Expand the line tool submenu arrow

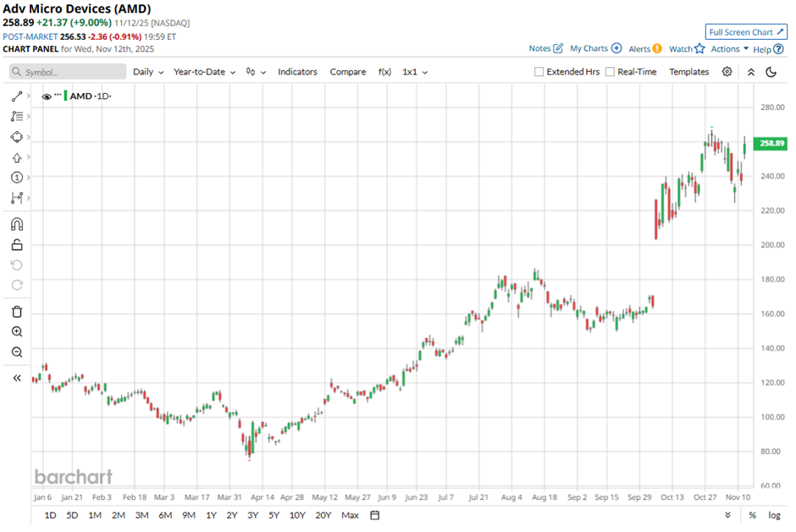pos(29,96)
